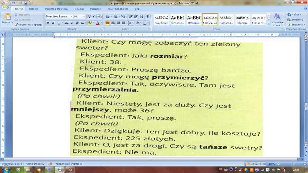Undo last action in Quick Access toolbar

13,3
